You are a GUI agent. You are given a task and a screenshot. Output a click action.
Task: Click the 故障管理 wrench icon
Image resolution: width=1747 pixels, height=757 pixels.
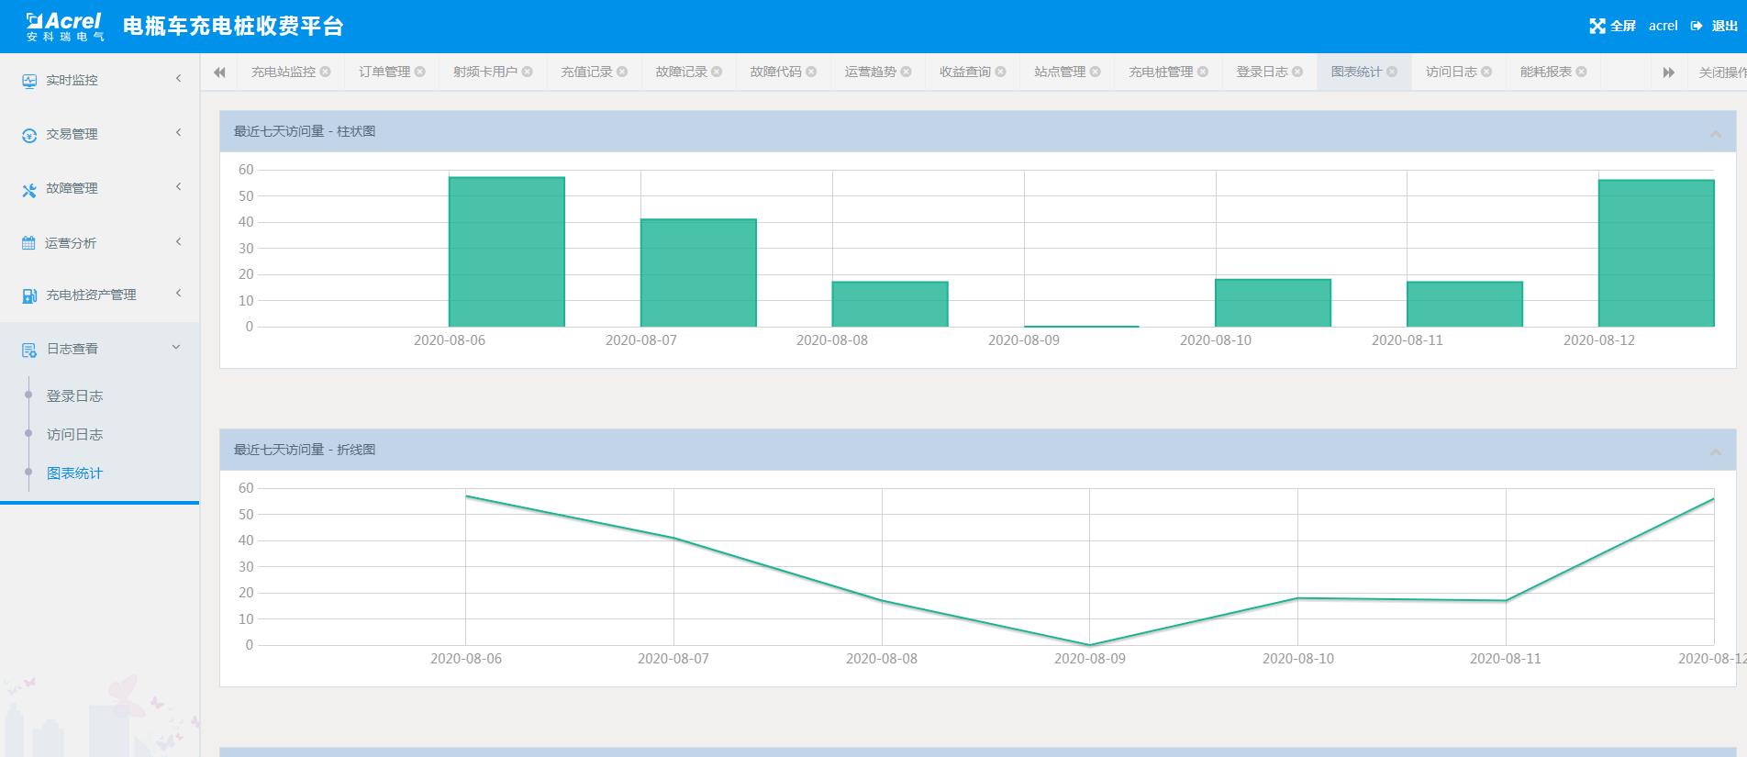tap(29, 189)
